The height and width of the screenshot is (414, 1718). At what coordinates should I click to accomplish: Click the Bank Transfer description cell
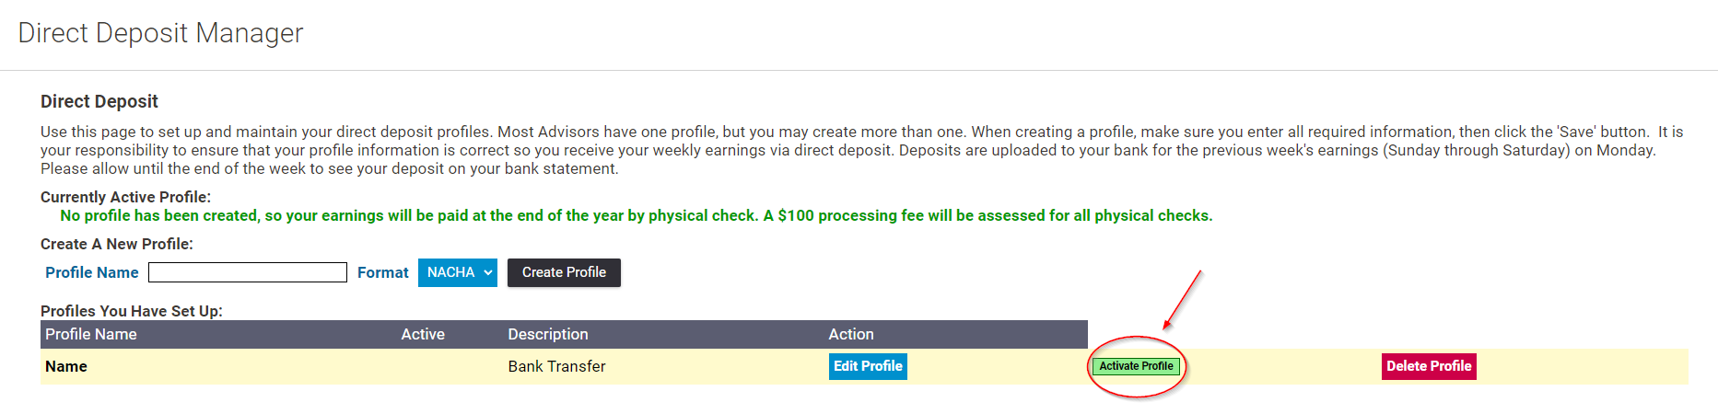pyautogui.click(x=556, y=366)
